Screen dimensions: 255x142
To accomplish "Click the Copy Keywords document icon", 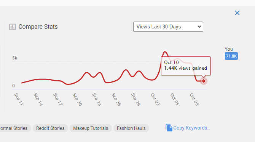I will [x=169, y=128].
